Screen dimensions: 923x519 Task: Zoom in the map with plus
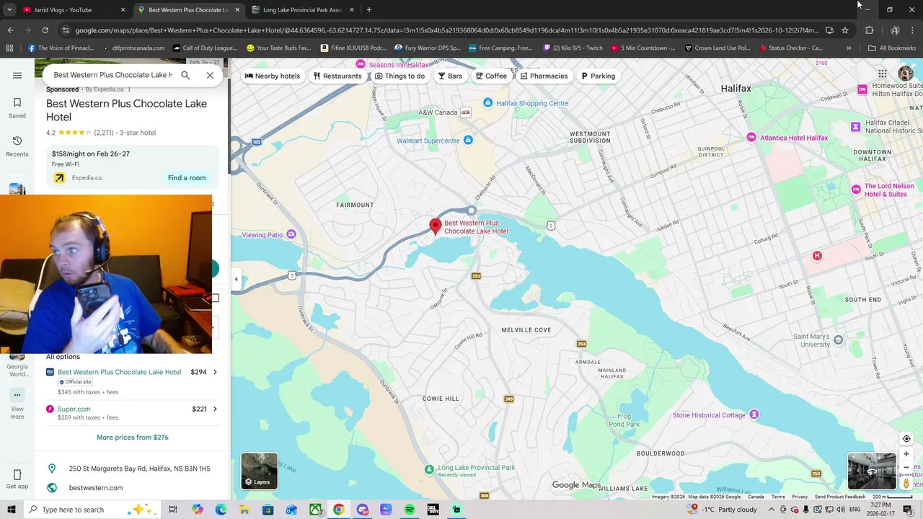pyautogui.click(x=906, y=454)
